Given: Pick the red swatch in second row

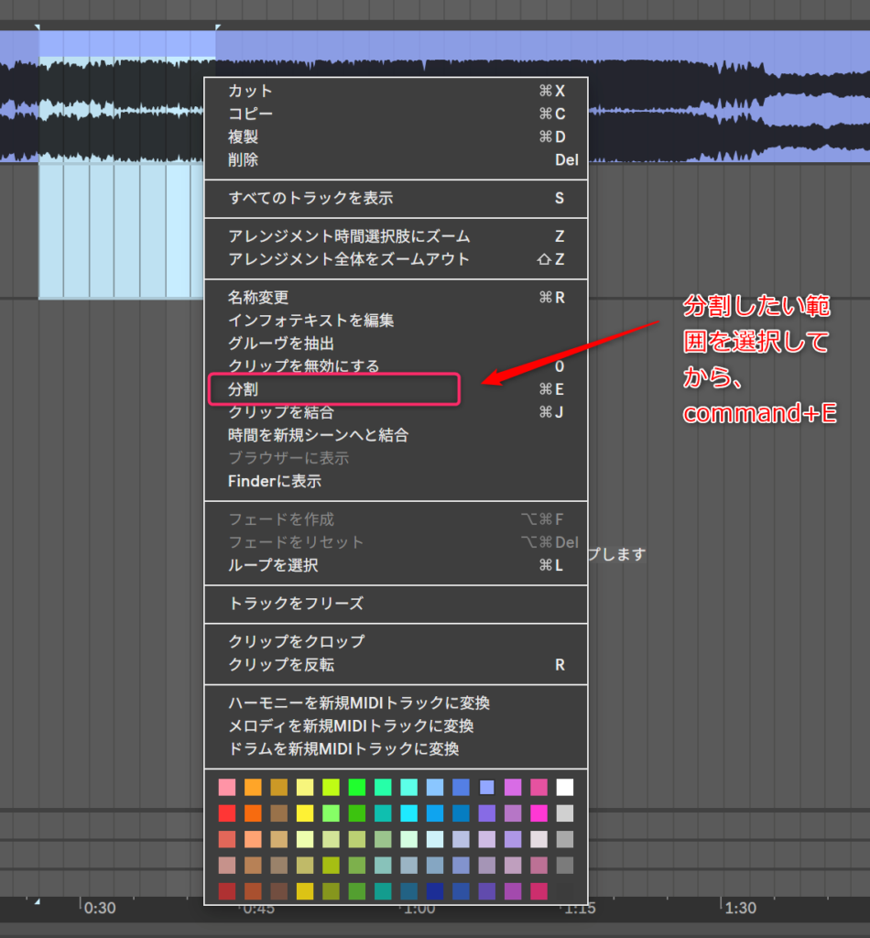Looking at the screenshot, I should (x=226, y=813).
